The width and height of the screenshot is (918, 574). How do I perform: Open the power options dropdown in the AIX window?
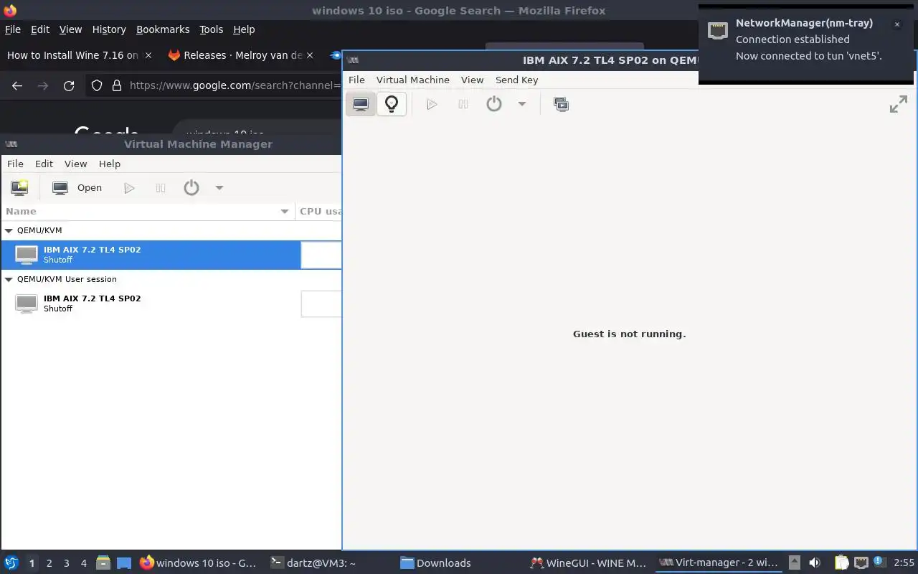[522, 104]
